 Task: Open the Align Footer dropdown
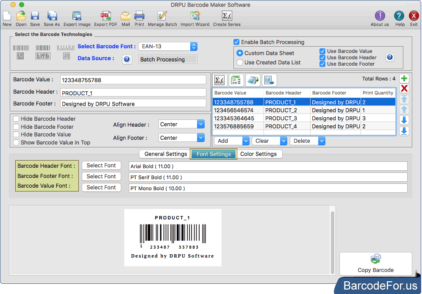click(181, 138)
